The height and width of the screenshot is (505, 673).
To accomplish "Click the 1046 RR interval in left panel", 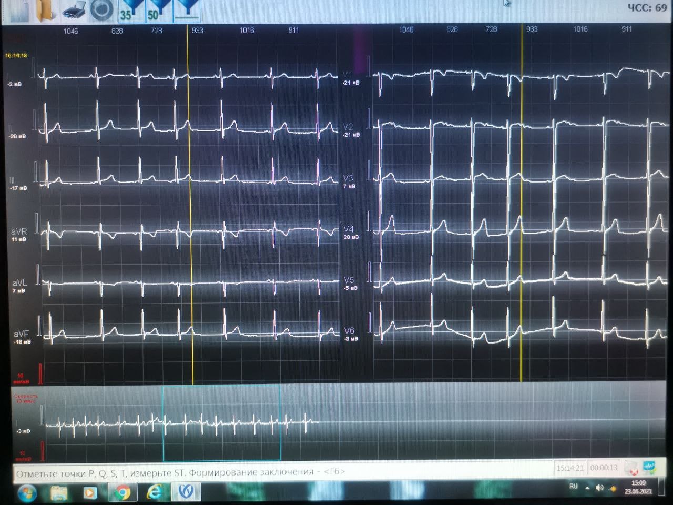I will point(71,31).
